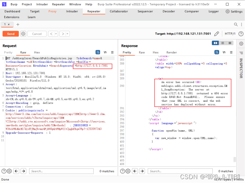Switch to the Comparer tab

(x=192, y=11)
